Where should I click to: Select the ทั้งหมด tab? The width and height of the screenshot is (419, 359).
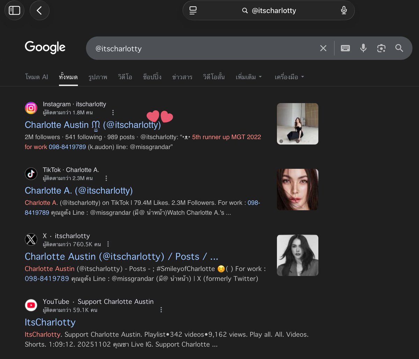68,77
